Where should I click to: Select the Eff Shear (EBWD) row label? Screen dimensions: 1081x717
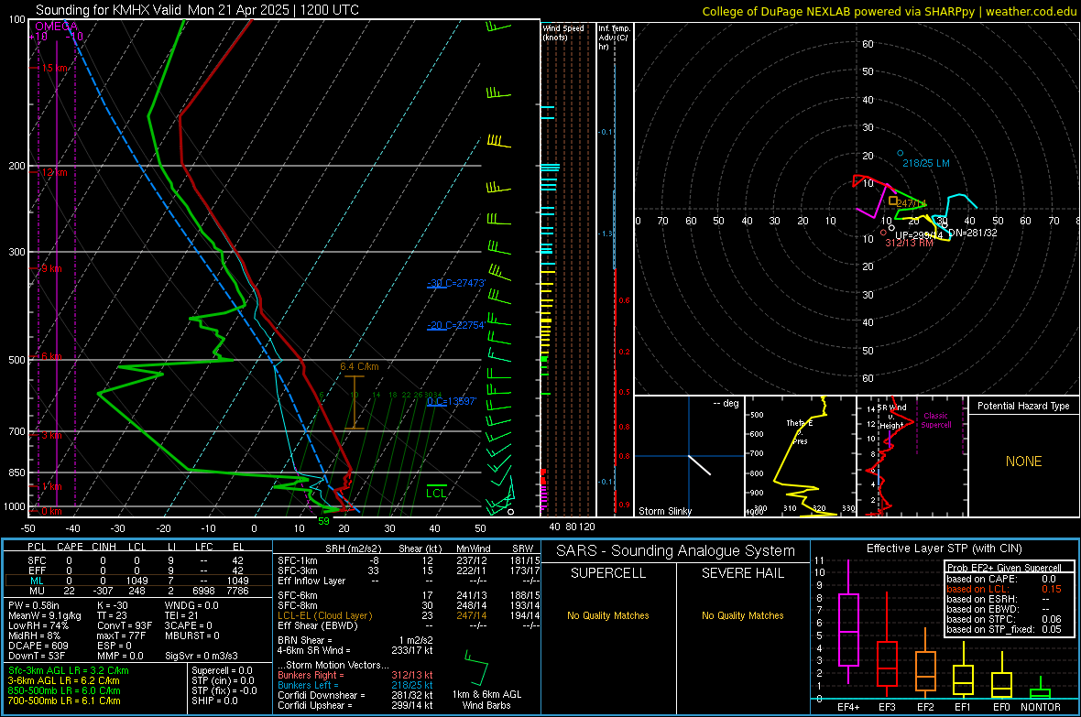(318, 625)
